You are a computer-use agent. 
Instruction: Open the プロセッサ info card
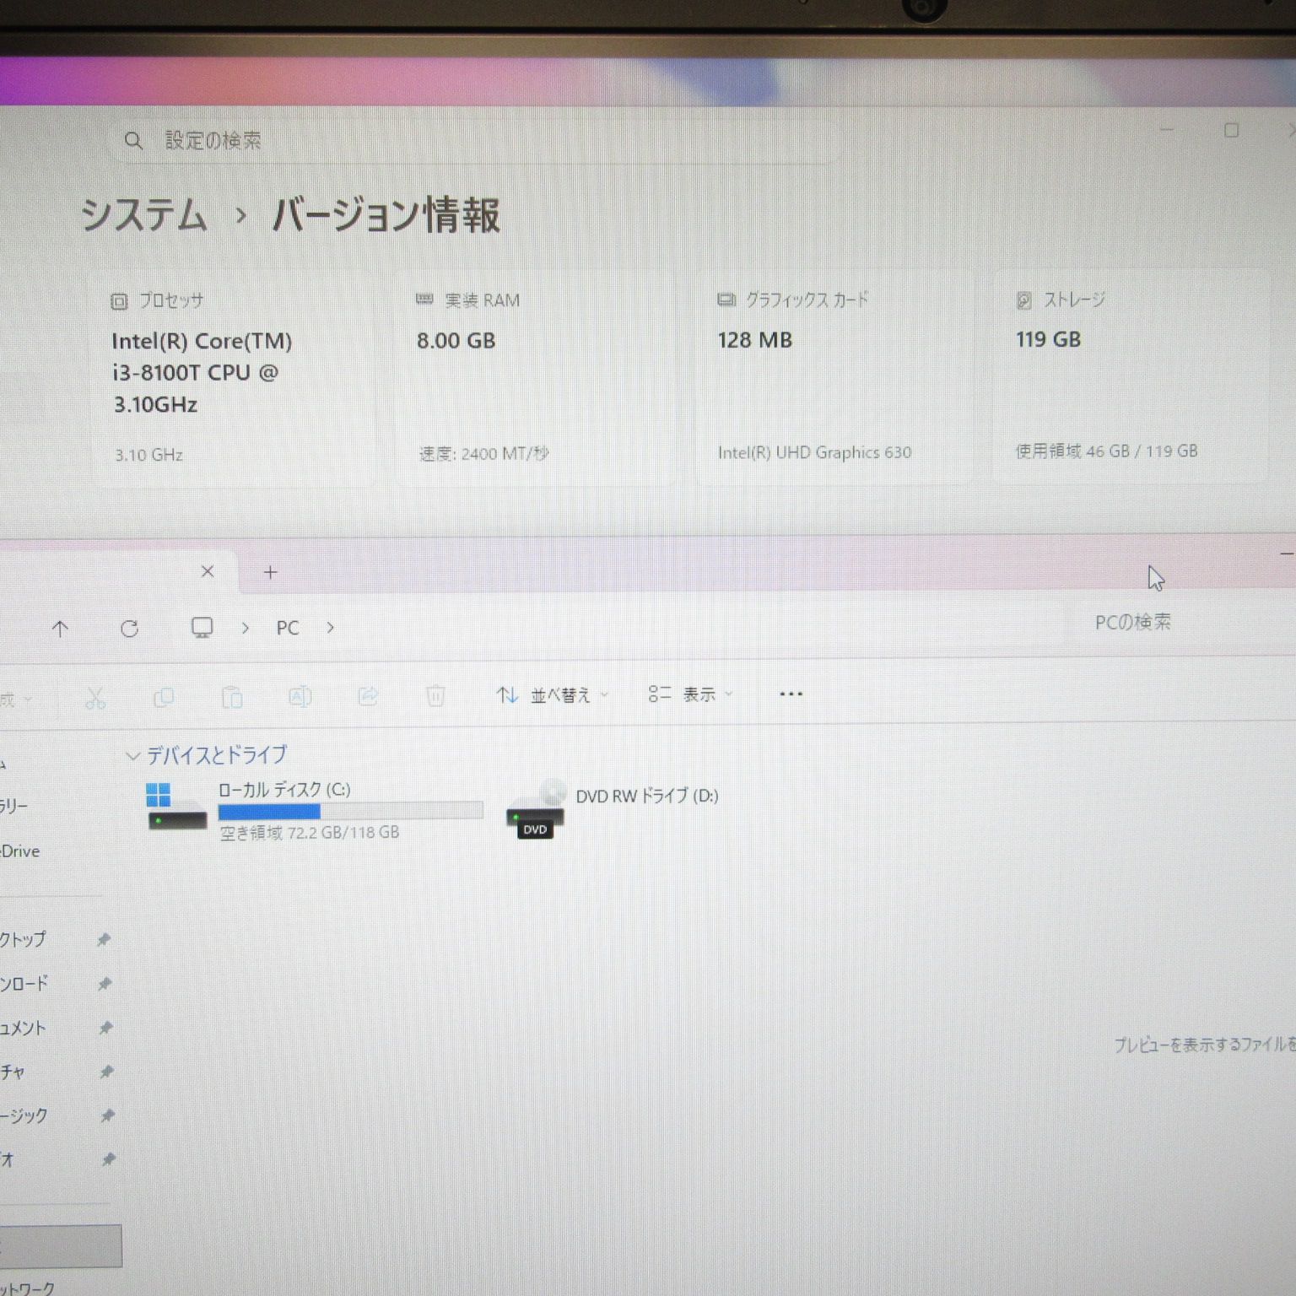click(x=233, y=377)
